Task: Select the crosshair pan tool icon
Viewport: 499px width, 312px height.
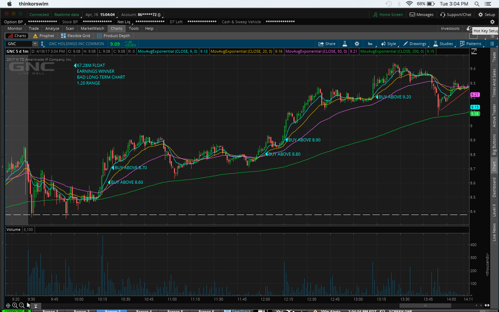Action: click(x=8, y=305)
